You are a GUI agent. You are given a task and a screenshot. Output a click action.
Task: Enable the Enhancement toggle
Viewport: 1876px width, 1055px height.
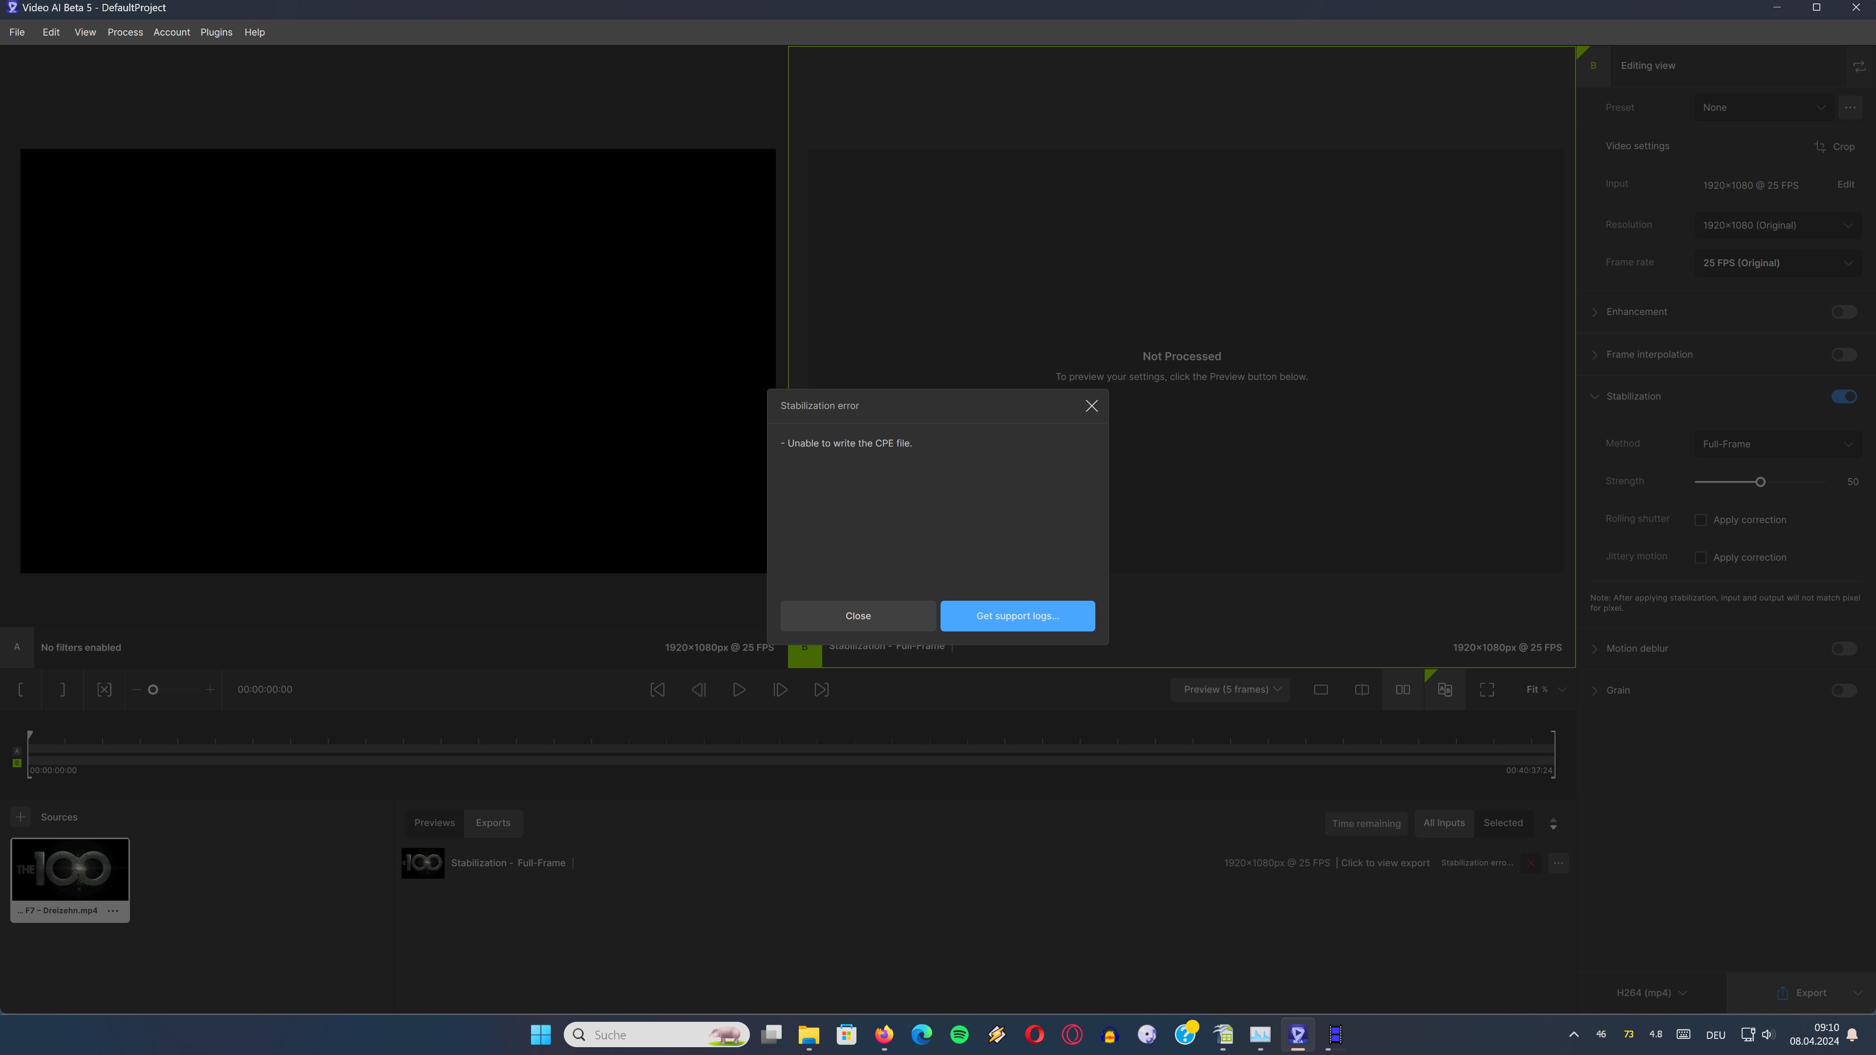(x=1843, y=312)
